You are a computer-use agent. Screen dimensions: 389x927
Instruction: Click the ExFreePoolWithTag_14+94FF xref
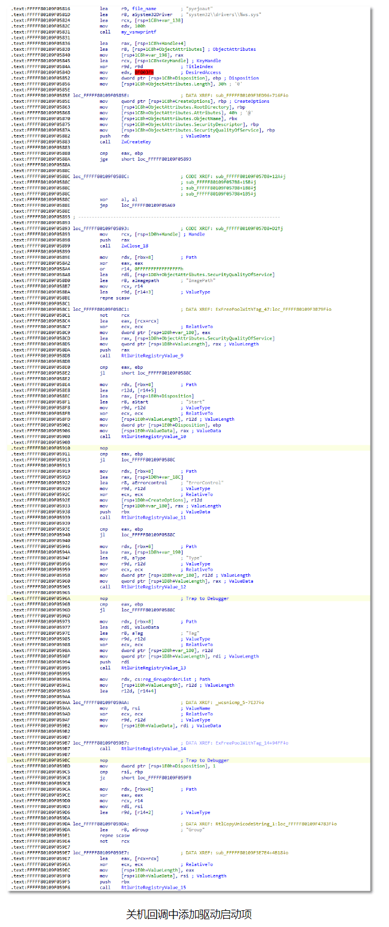[x=251, y=743]
